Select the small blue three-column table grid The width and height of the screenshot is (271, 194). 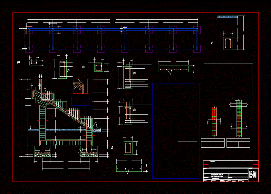80,101
